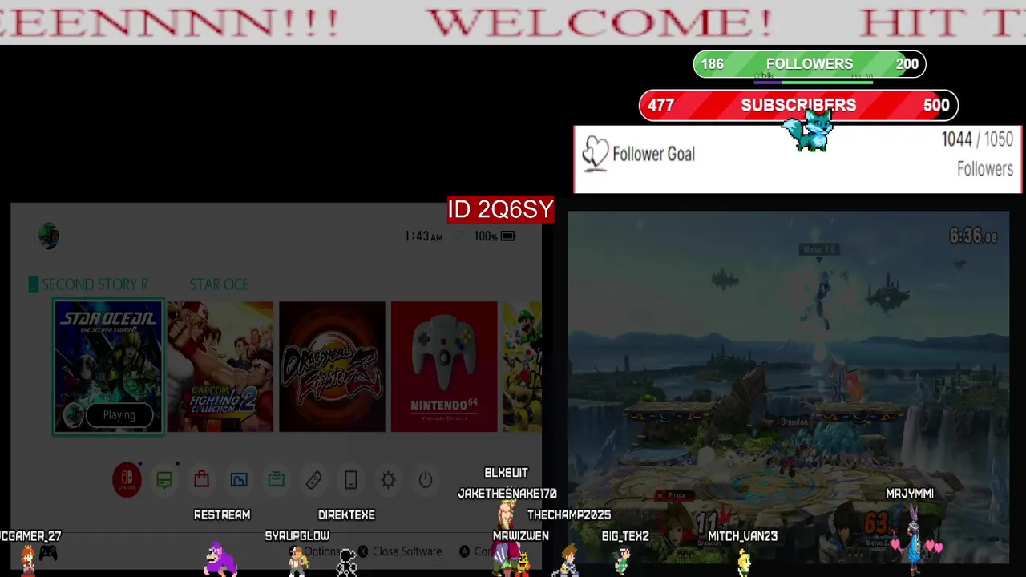
Task: Click the MRWIZWEN viewer name
Action: [521, 535]
